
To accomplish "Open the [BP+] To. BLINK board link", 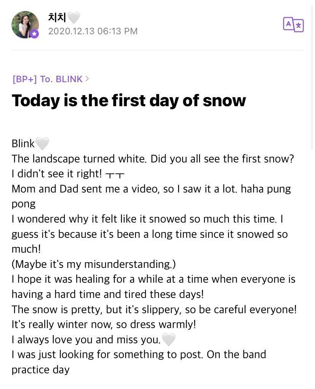I will (x=48, y=79).
